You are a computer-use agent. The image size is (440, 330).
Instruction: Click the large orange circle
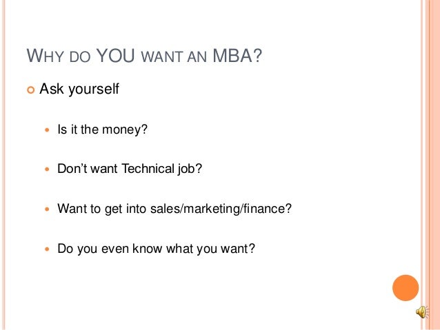coord(406,288)
